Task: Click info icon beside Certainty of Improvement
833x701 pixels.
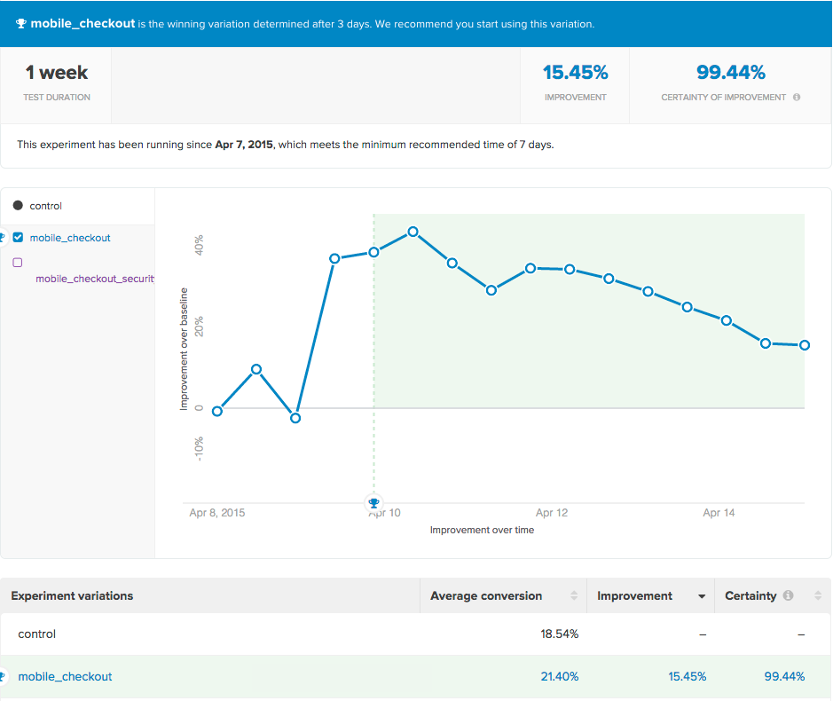Action: pos(797,98)
